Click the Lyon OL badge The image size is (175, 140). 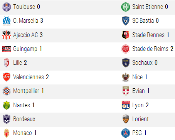pyautogui.click(x=126, y=105)
